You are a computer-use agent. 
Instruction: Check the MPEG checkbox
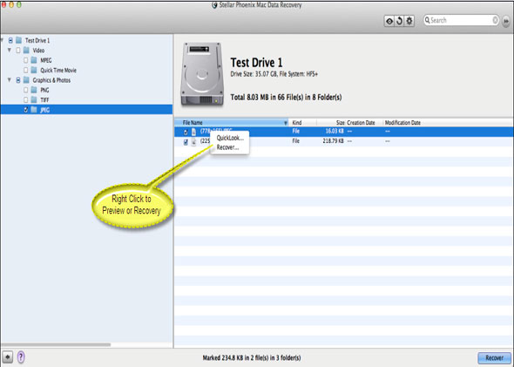point(25,60)
